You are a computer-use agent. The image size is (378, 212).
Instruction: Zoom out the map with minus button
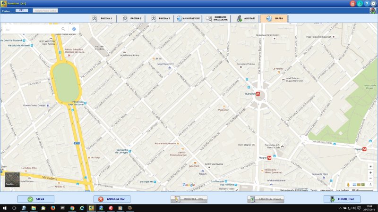370,179
